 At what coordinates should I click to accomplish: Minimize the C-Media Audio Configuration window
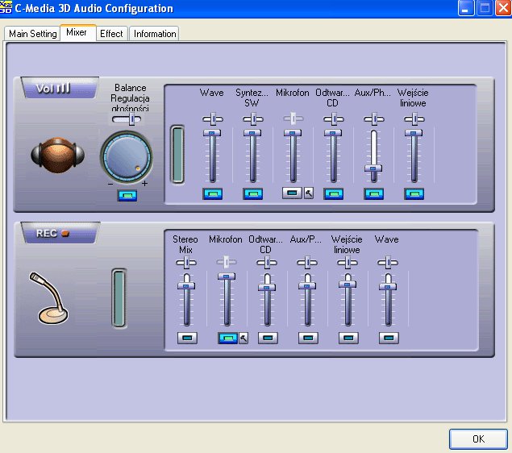(465, 8)
